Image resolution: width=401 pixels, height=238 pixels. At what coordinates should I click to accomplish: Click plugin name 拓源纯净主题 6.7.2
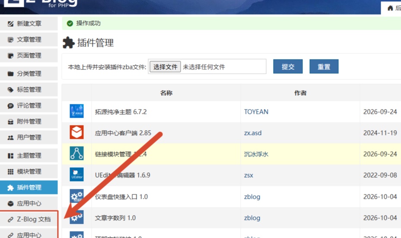(x=121, y=112)
